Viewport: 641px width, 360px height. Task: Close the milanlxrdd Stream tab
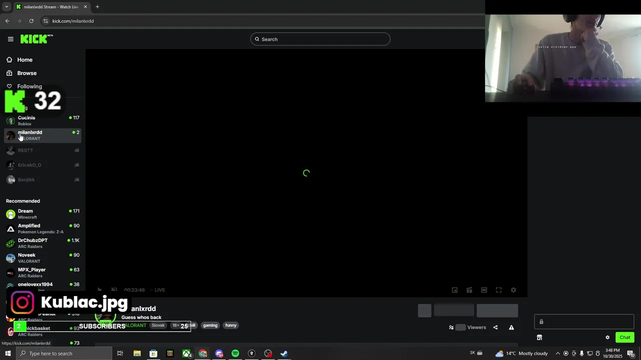tap(85, 7)
